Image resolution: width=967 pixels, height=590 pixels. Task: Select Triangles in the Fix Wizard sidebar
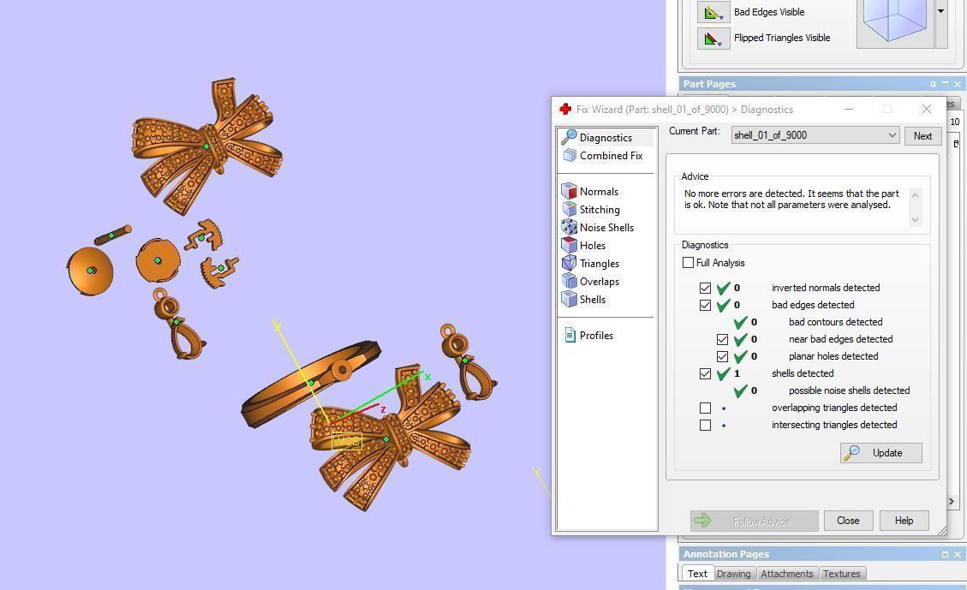pyautogui.click(x=599, y=263)
